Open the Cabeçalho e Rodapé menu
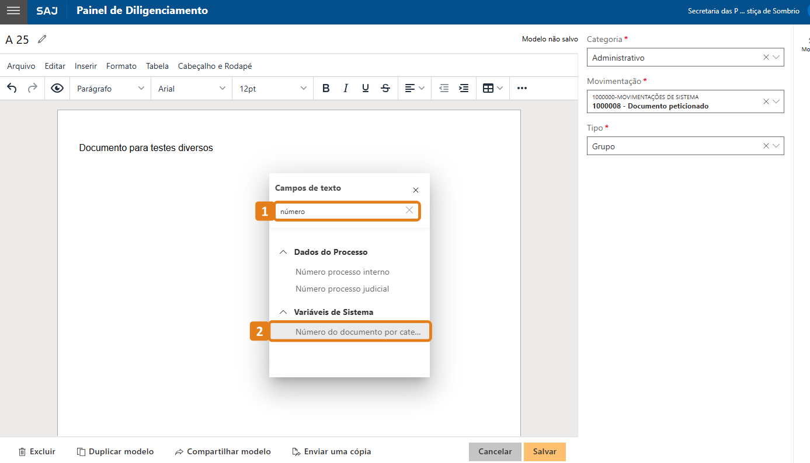This screenshot has height=463, width=810. [215, 66]
